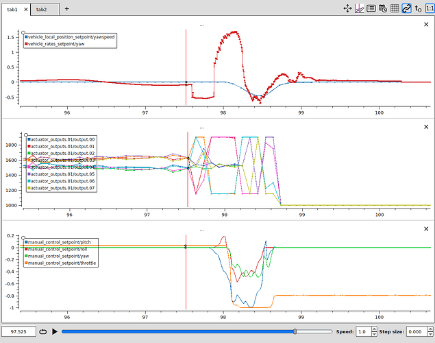The height and width of the screenshot is (343, 435).
Task: Click the Speed label
Action: click(345, 331)
